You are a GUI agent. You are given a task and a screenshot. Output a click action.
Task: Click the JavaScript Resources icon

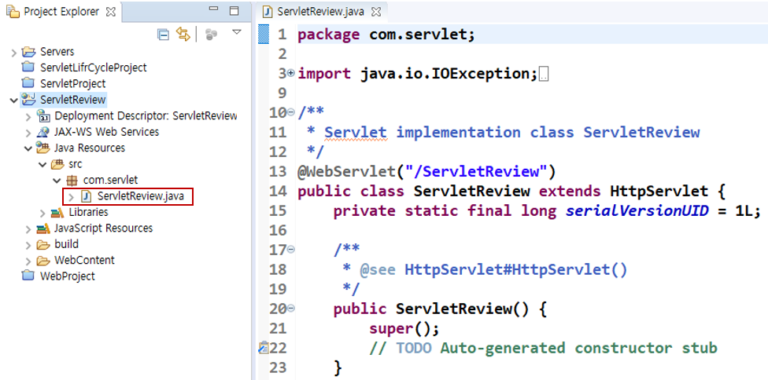coord(43,228)
